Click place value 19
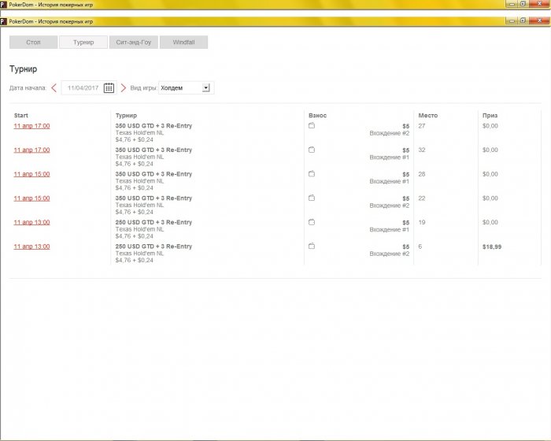551x441 pixels. point(422,222)
